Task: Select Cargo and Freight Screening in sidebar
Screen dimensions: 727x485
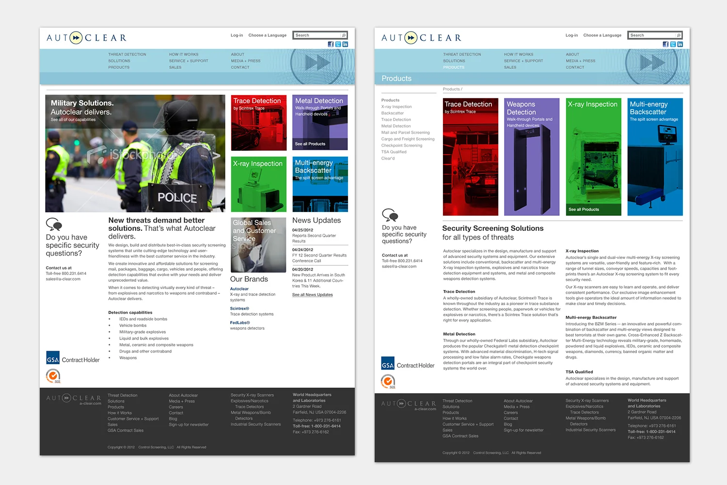Action: pyautogui.click(x=408, y=139)
